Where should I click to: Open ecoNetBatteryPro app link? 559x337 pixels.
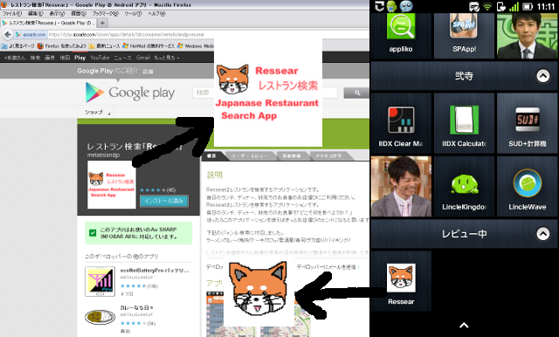coord(155,271)
